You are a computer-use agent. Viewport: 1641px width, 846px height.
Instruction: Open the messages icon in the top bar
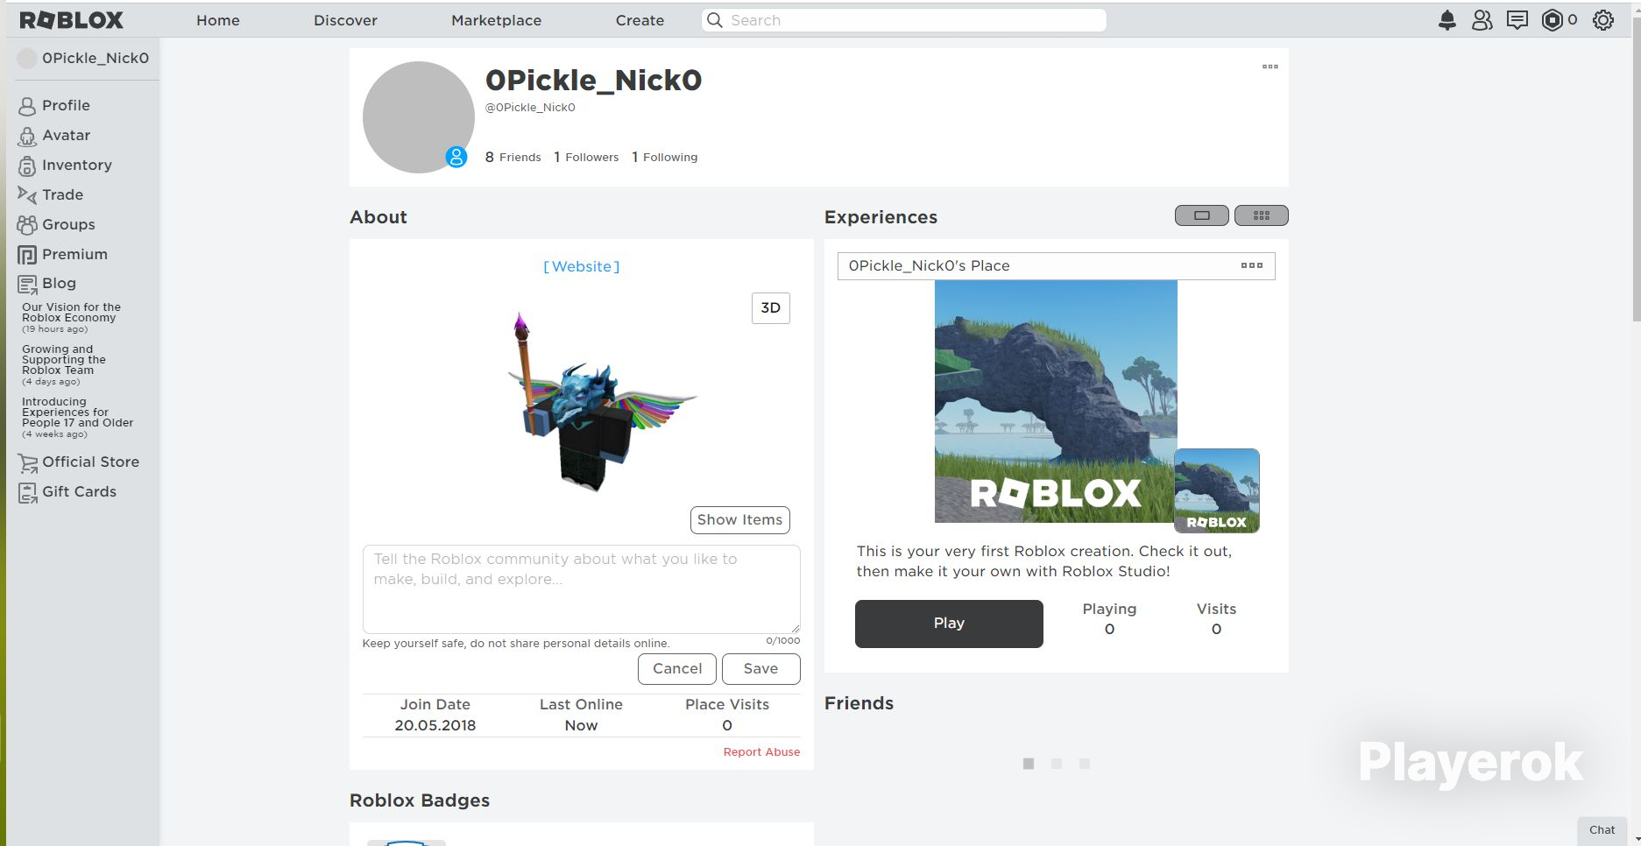click(x=1517, y=20)
